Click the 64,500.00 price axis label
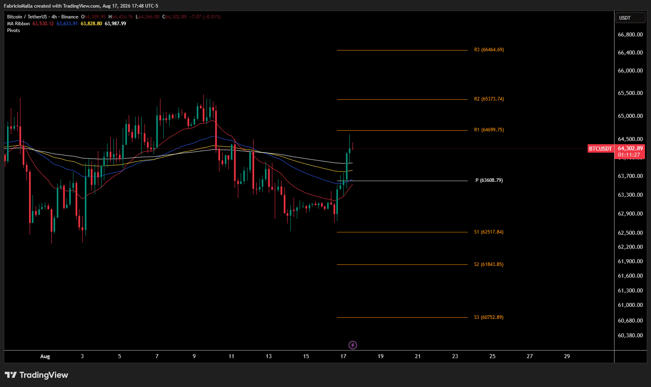Image resolution: width=651 pixels, height=387 pixels. 631,139
